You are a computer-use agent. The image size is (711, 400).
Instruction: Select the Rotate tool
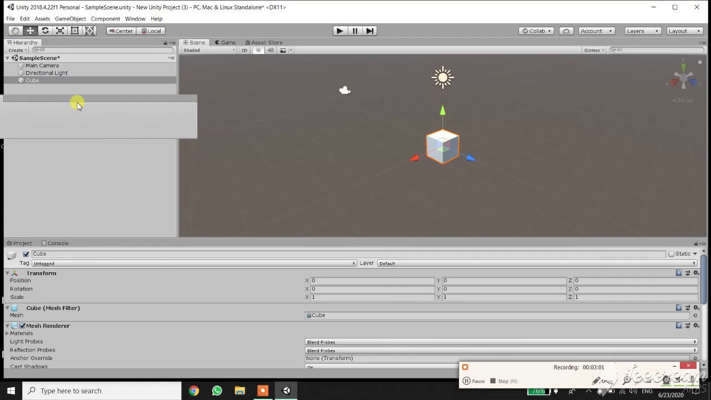46,31
